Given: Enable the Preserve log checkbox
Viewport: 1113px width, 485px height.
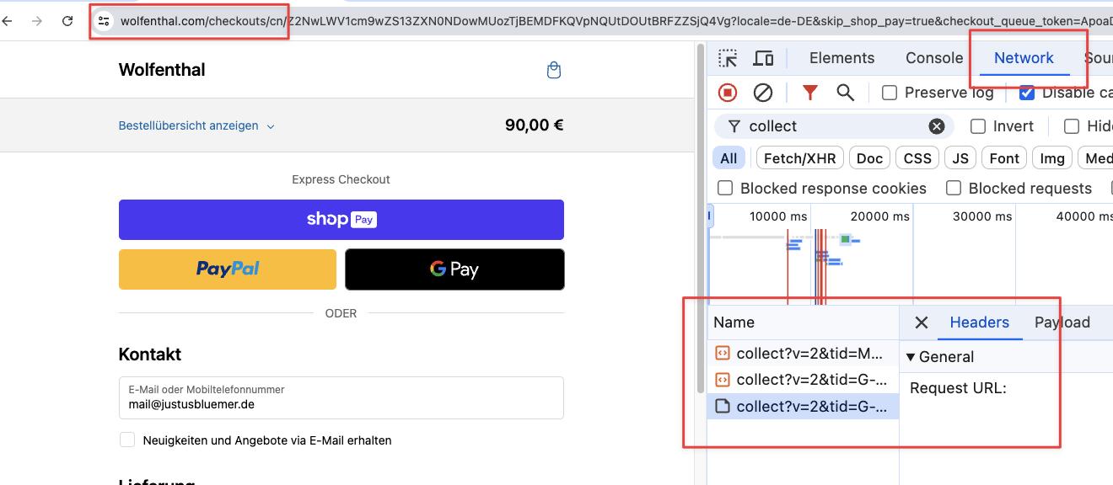Looking at the screenshot, I should pos(890,93).
